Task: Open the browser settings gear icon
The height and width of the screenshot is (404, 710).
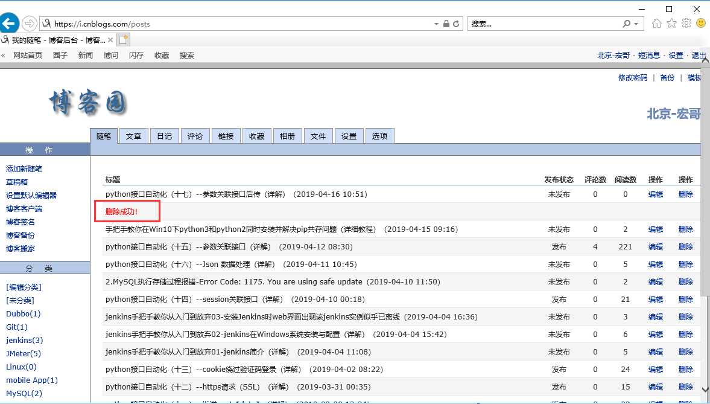Action: coord(686,24)
